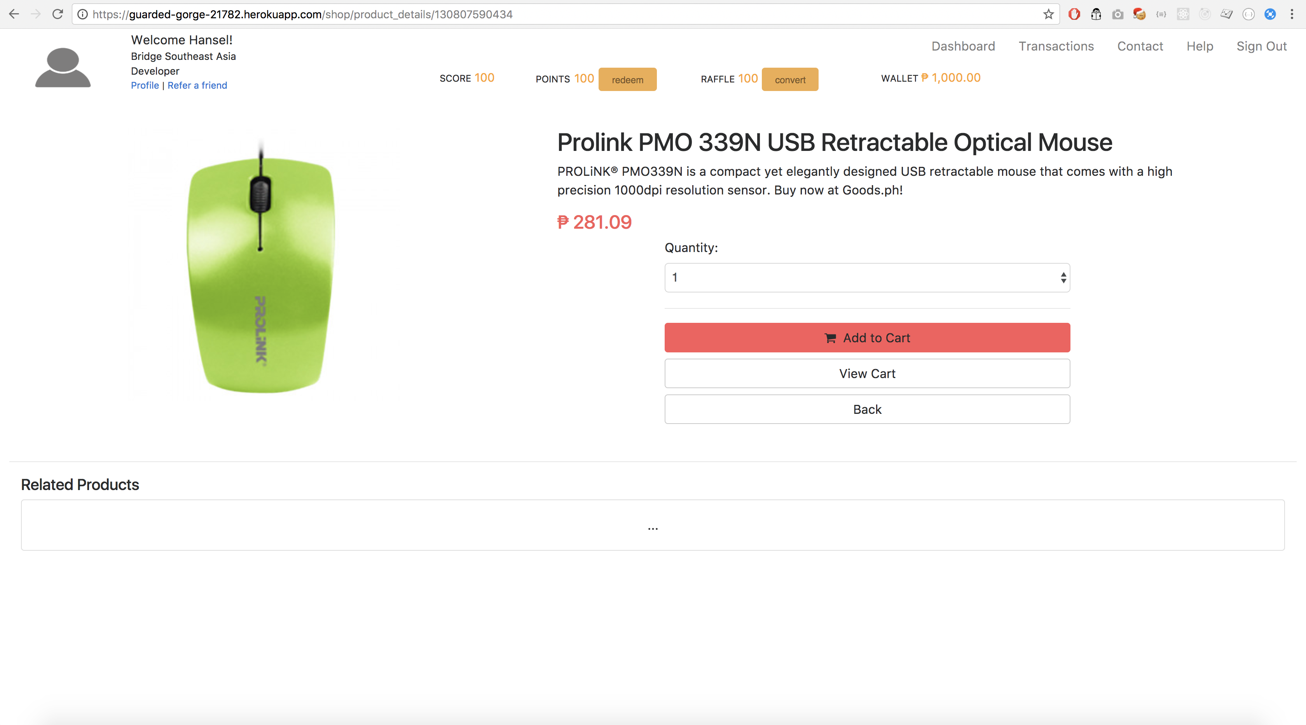Image resolution: width=1306 pixels, height=725 pixels.
Task: Click the Related Products loading panel
Action: [x=653, y=525]
